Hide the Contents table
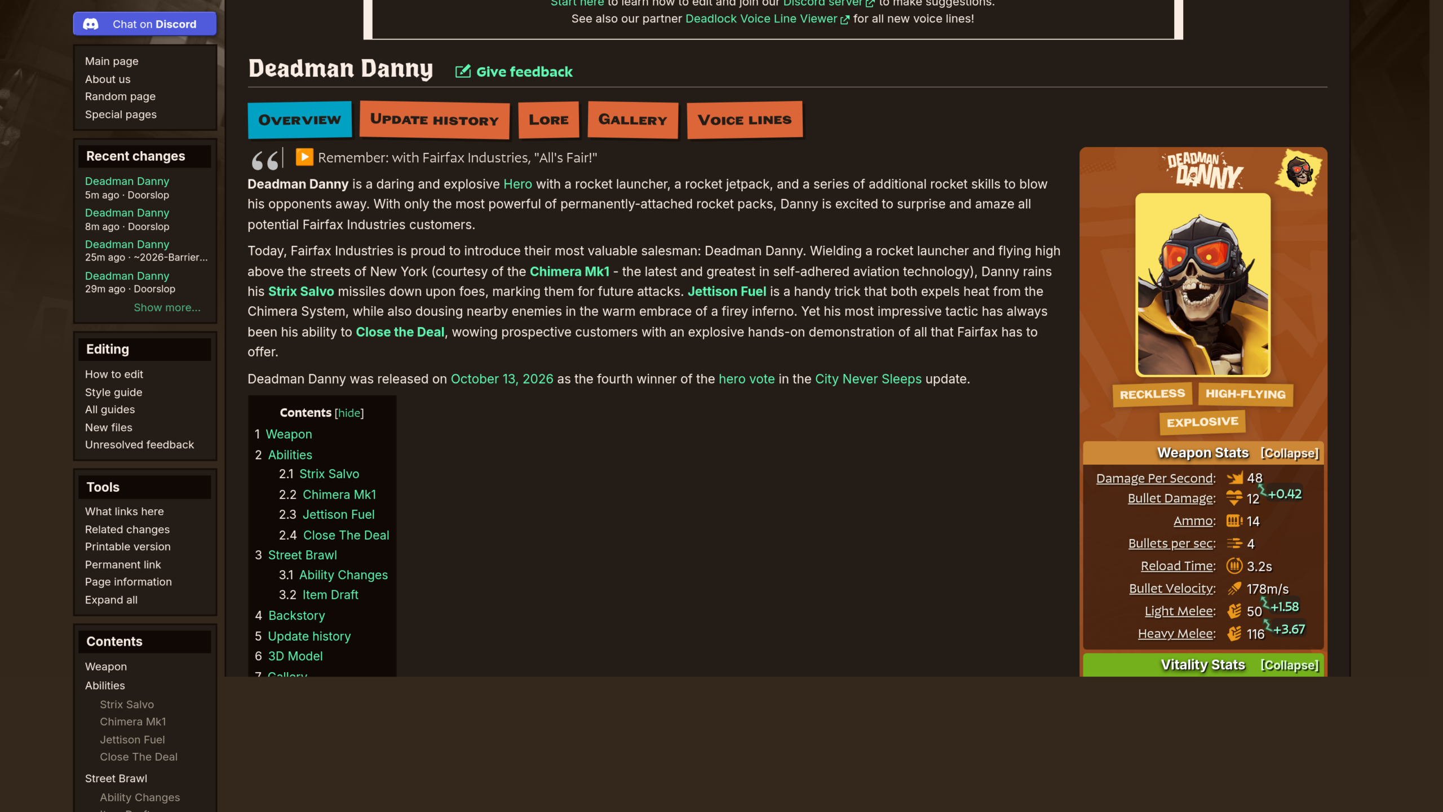 click(349, 413)
